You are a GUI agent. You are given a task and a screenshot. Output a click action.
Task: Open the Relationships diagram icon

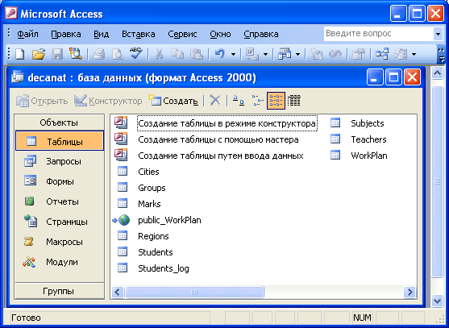[x=382, y=54]
